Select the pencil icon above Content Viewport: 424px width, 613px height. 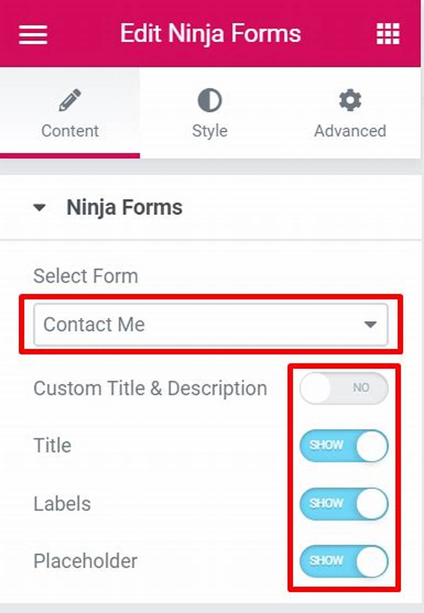click(69, 100)
